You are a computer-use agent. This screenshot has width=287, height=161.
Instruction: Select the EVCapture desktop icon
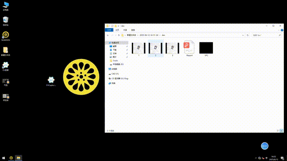(51, 81)
